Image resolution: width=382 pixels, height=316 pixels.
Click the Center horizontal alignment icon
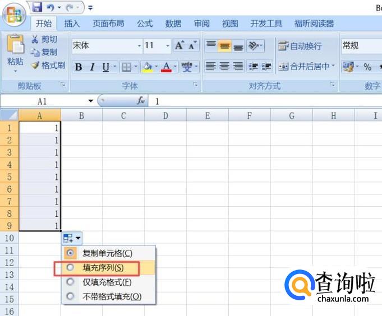(224, 66)
